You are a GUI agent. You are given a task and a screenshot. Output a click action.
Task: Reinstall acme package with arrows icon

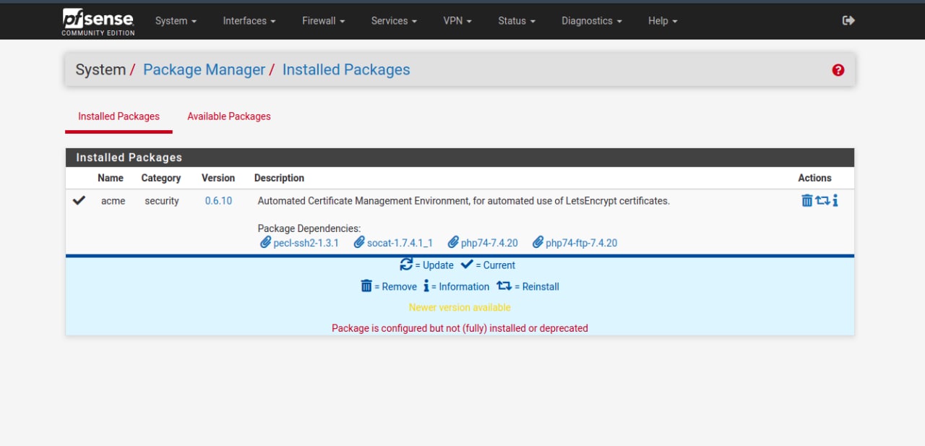click(822, 200)
